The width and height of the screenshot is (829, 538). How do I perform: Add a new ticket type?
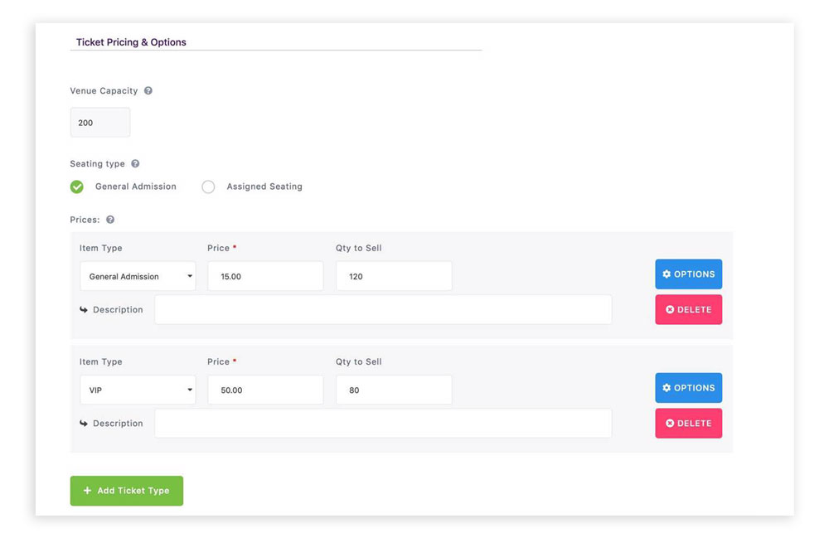click(126, 491)
